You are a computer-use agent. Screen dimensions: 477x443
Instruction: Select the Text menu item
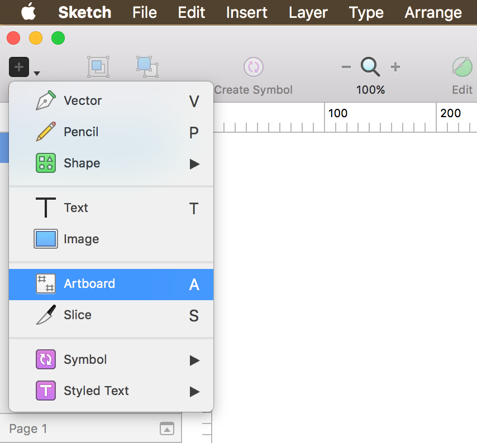[111, 208]
